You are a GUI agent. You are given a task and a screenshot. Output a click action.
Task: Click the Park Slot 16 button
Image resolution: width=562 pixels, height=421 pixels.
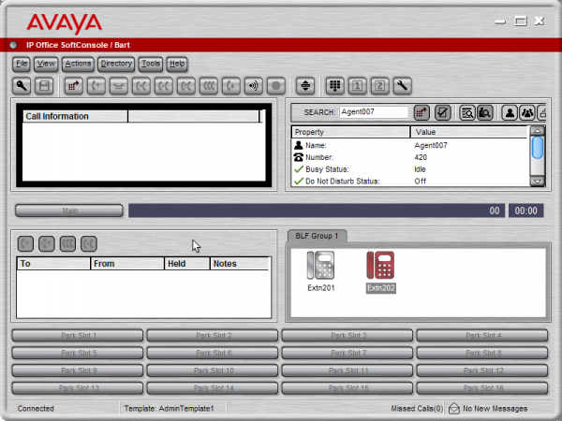coord(482,388)
